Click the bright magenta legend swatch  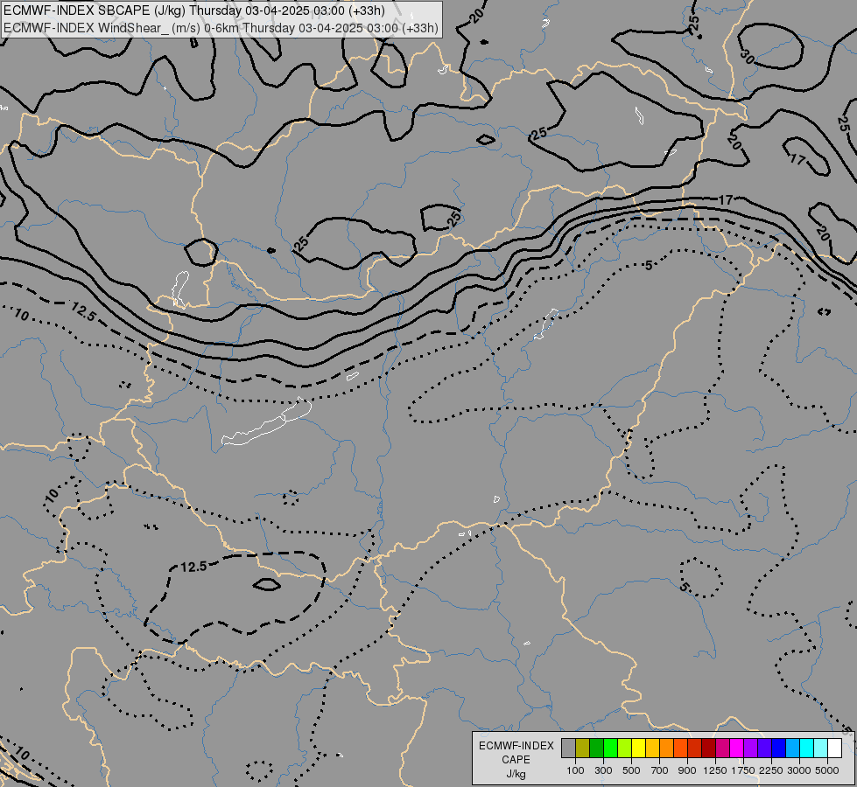(x=736, y=748)
